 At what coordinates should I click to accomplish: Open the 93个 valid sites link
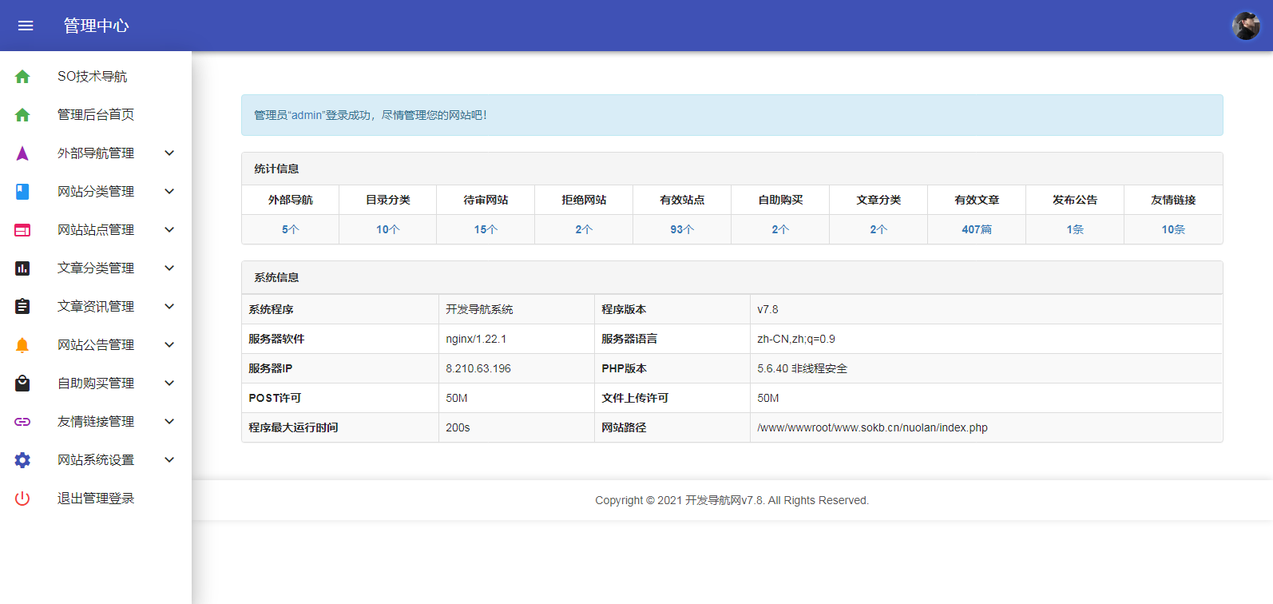(682, 229)
